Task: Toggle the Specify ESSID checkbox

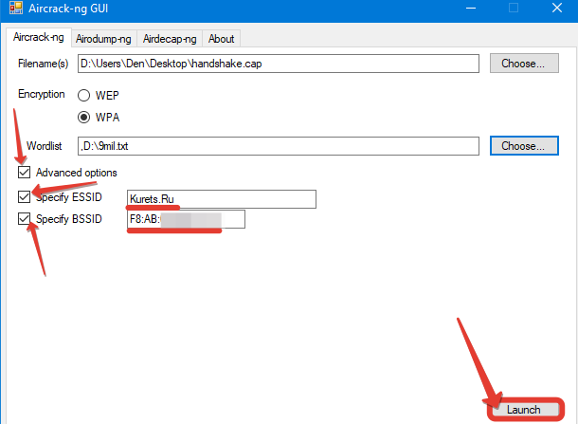Action: [x=25, y=196]
